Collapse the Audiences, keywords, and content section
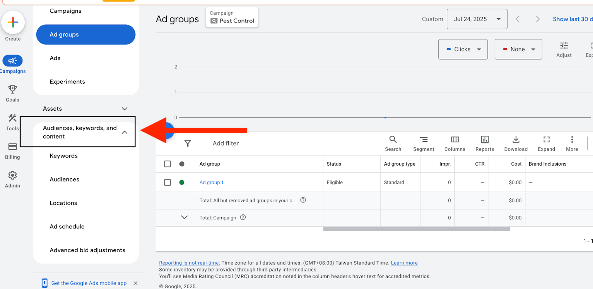The width and height of the screenshot is (593, 289). click(125, 132)
